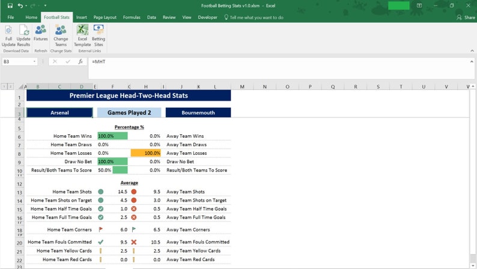The width and height of the screenshot is (477, 269).
Task: Click the title Premier League Head-Two-Head Stats
Action: (x=129, y=95)
